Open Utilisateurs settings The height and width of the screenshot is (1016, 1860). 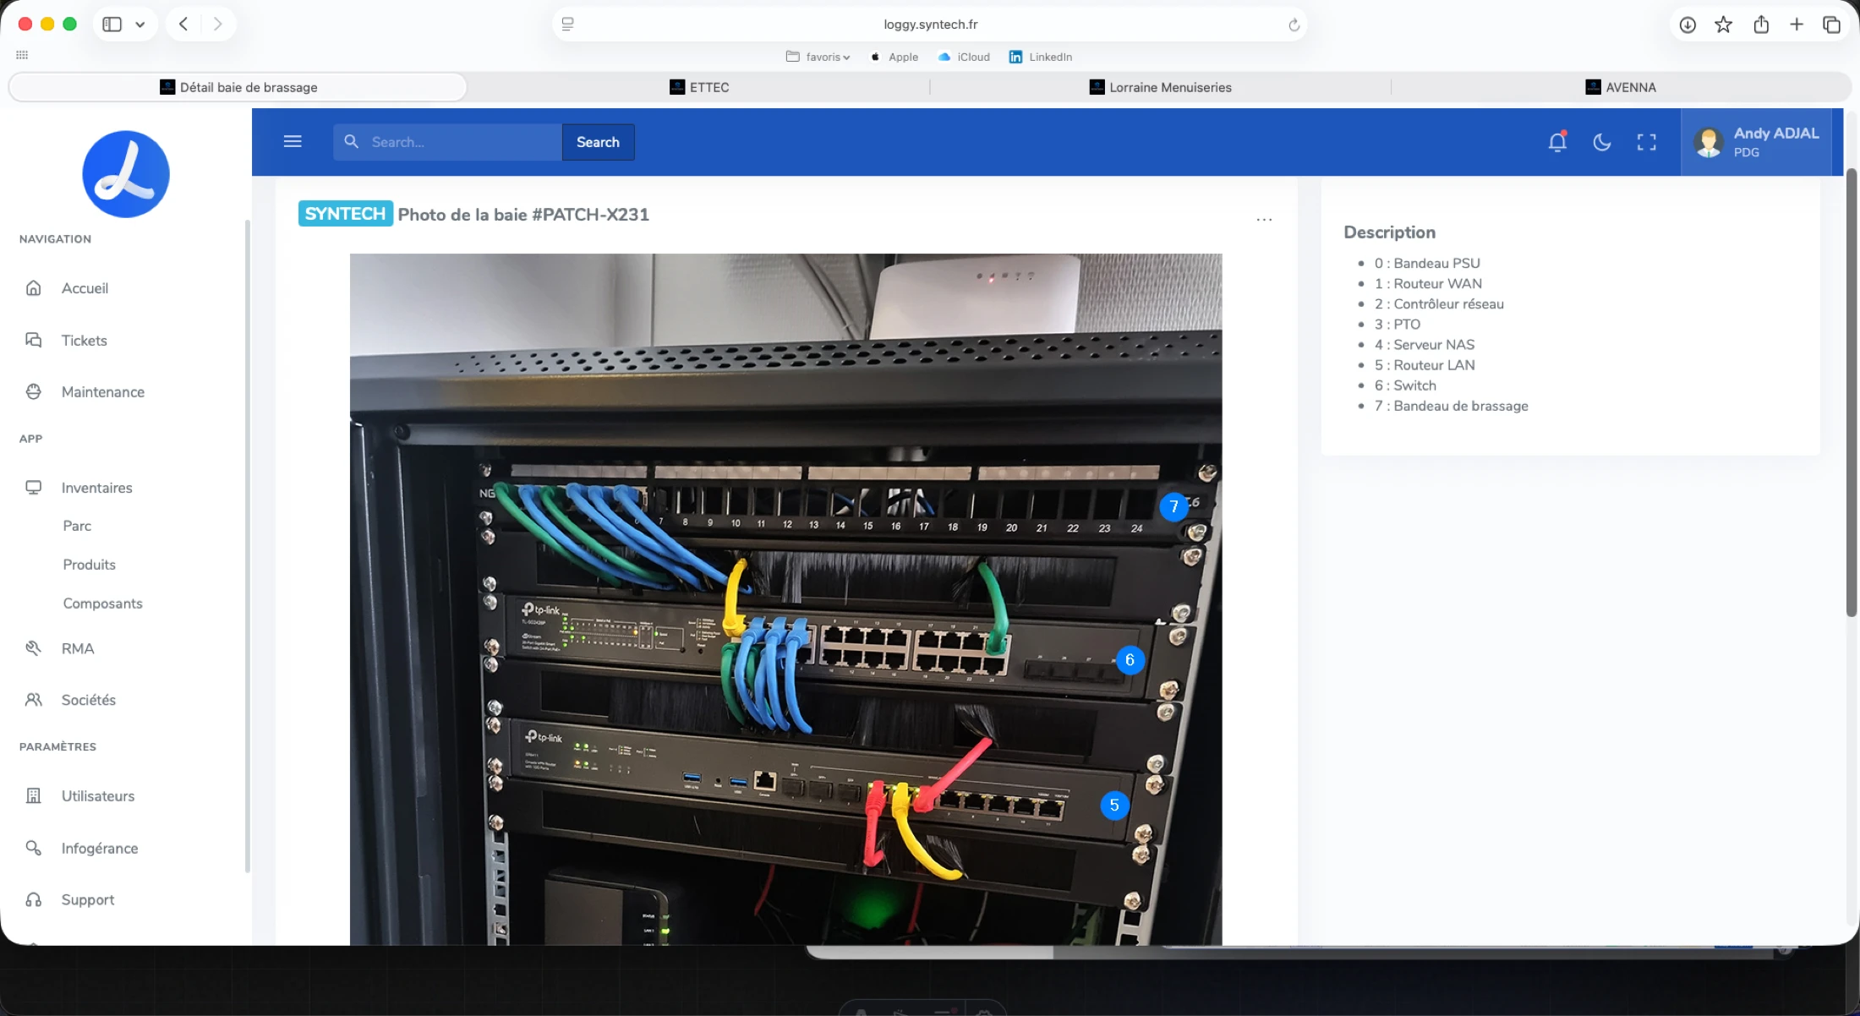click(97, 796)
